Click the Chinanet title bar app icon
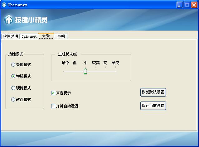This screenshot has height=147, width=199. tap(4, 5)
